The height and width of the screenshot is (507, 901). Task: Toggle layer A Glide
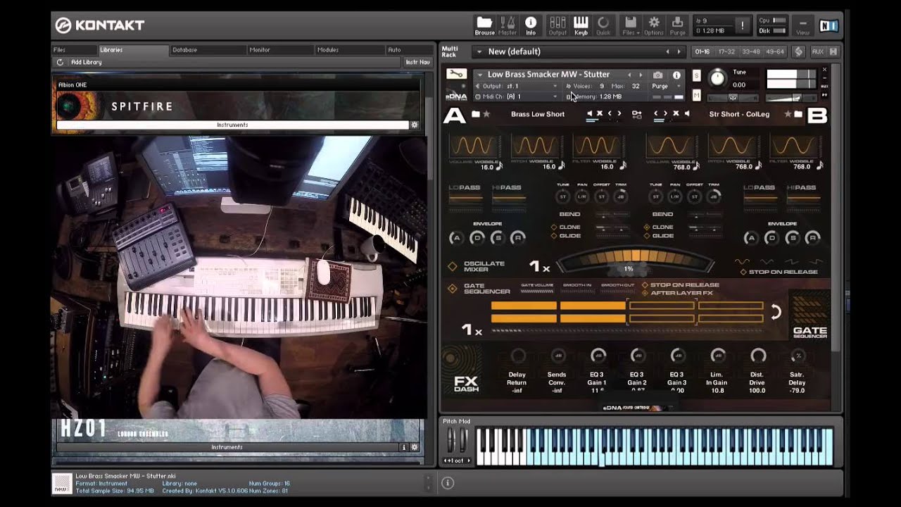coord(554,236)
